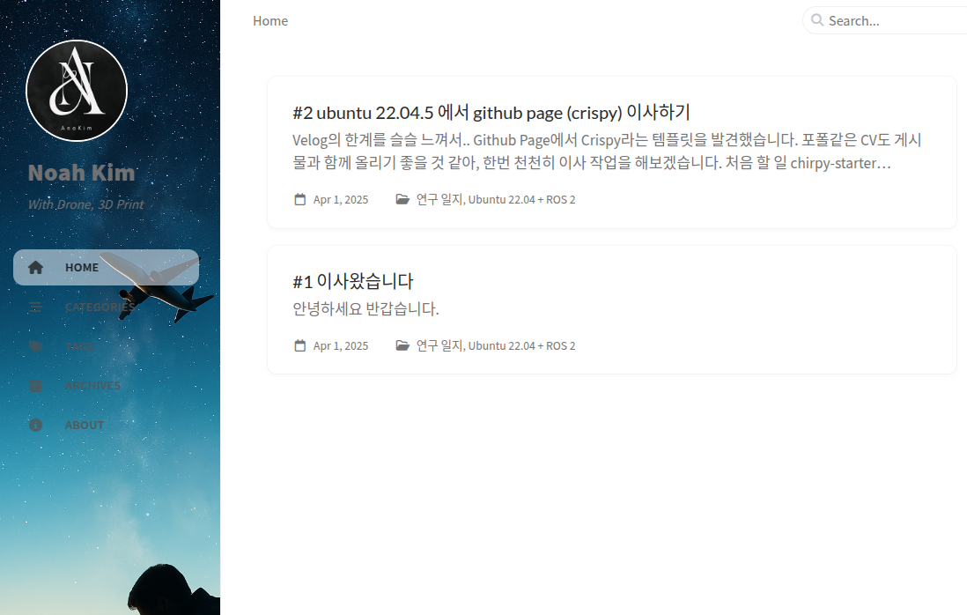
Task: Open the ABOUT page
Action: click(106, 425)
